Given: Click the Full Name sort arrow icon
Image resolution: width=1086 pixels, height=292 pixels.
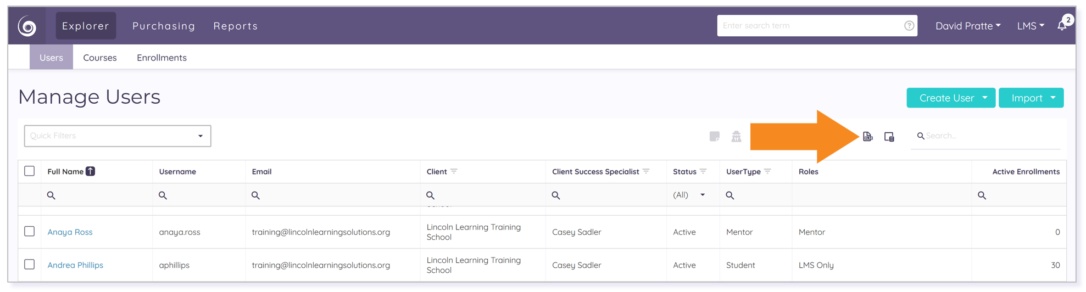Looking at the screenshot, I should click(x=91, y=171).
